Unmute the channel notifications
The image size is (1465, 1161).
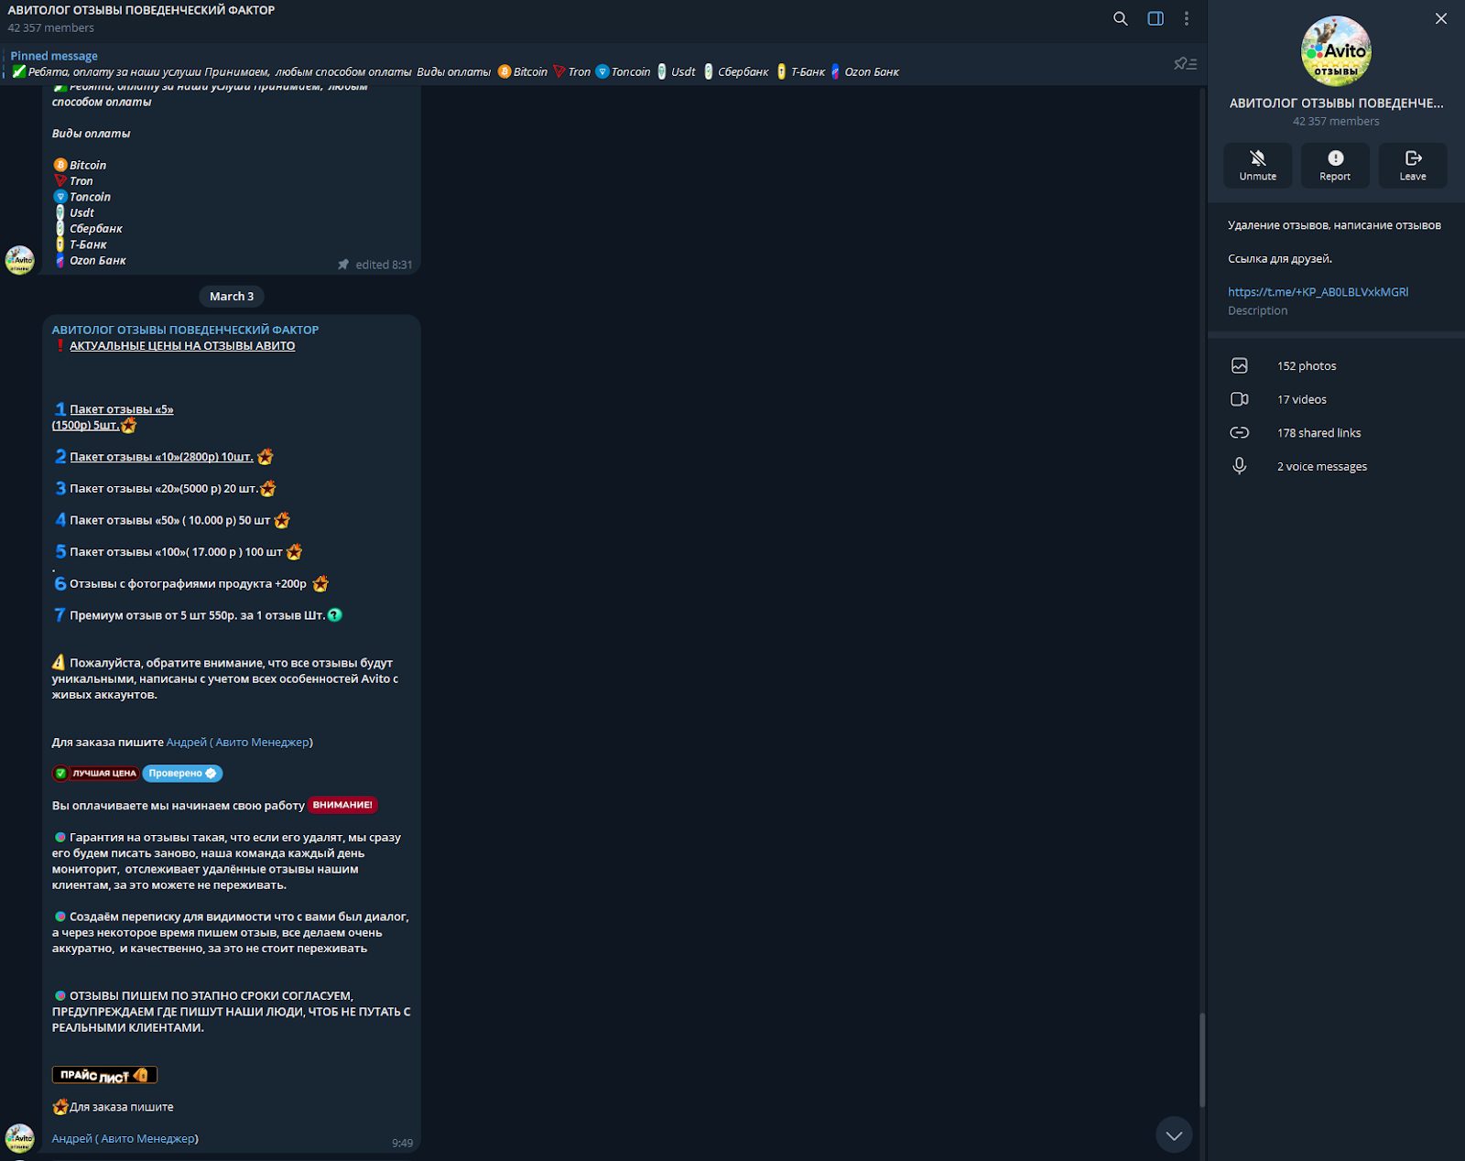[x=1257, y=165]
